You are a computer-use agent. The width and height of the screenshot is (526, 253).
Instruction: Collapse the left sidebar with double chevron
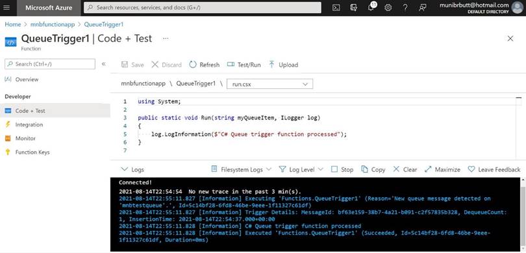(x=104, y=64)
